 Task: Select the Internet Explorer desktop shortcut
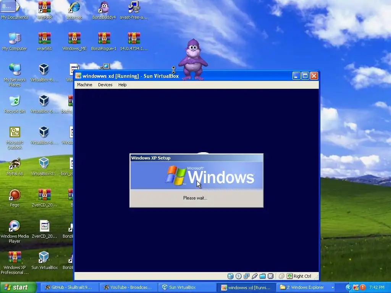74,10
